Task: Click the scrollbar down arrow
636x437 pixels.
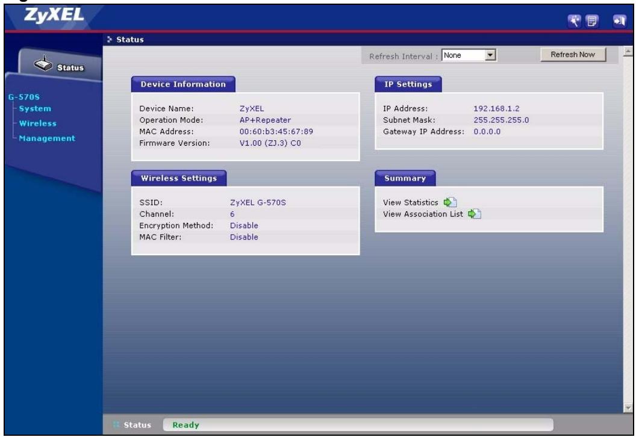Action: pyautogui.click(x=628, y=408)
